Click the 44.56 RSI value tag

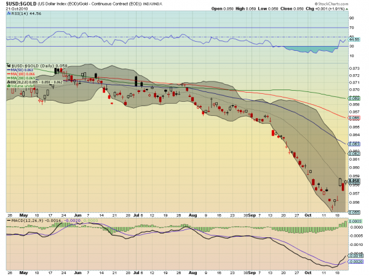(x=354, y=40)
